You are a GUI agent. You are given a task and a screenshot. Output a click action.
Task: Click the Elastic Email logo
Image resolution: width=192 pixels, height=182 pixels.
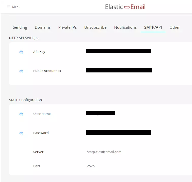pos(125,7)
